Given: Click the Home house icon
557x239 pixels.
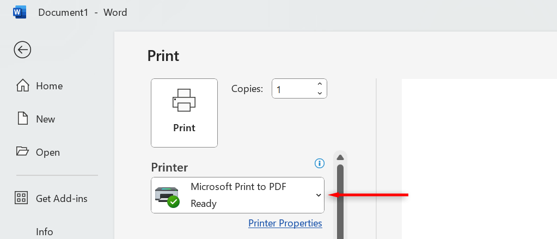Looking at the screenshot, I should coord(22,86).
